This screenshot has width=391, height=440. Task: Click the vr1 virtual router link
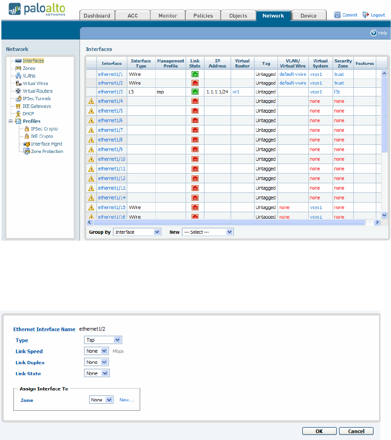236,92
